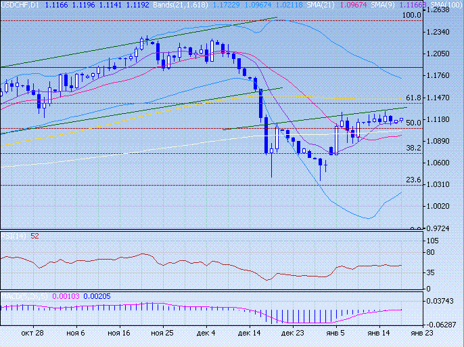Select the 'янв 5' date marker
The height and width of the screenshot is (347, 464).
tap(335, 333)
